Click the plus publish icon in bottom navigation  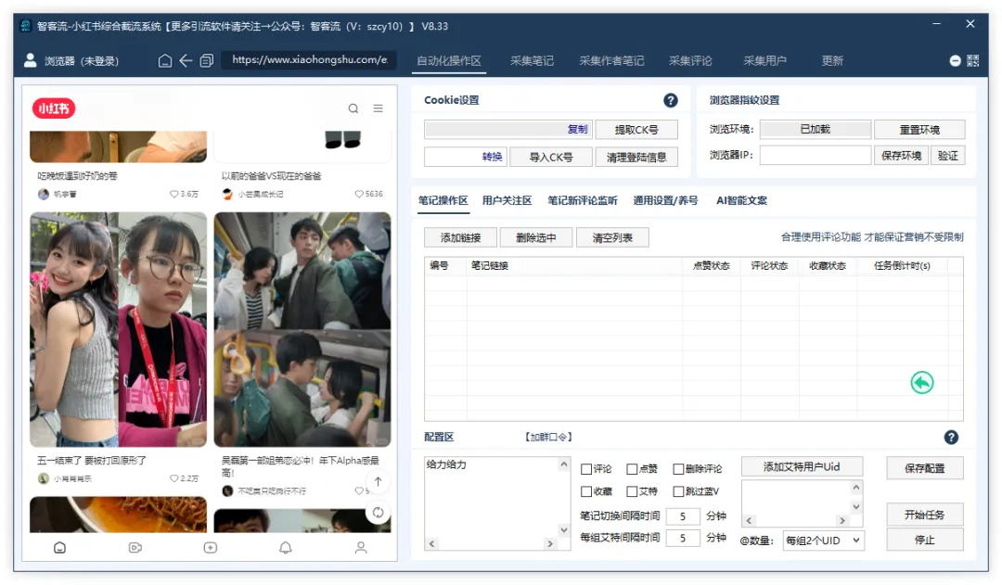coord(210,548)
